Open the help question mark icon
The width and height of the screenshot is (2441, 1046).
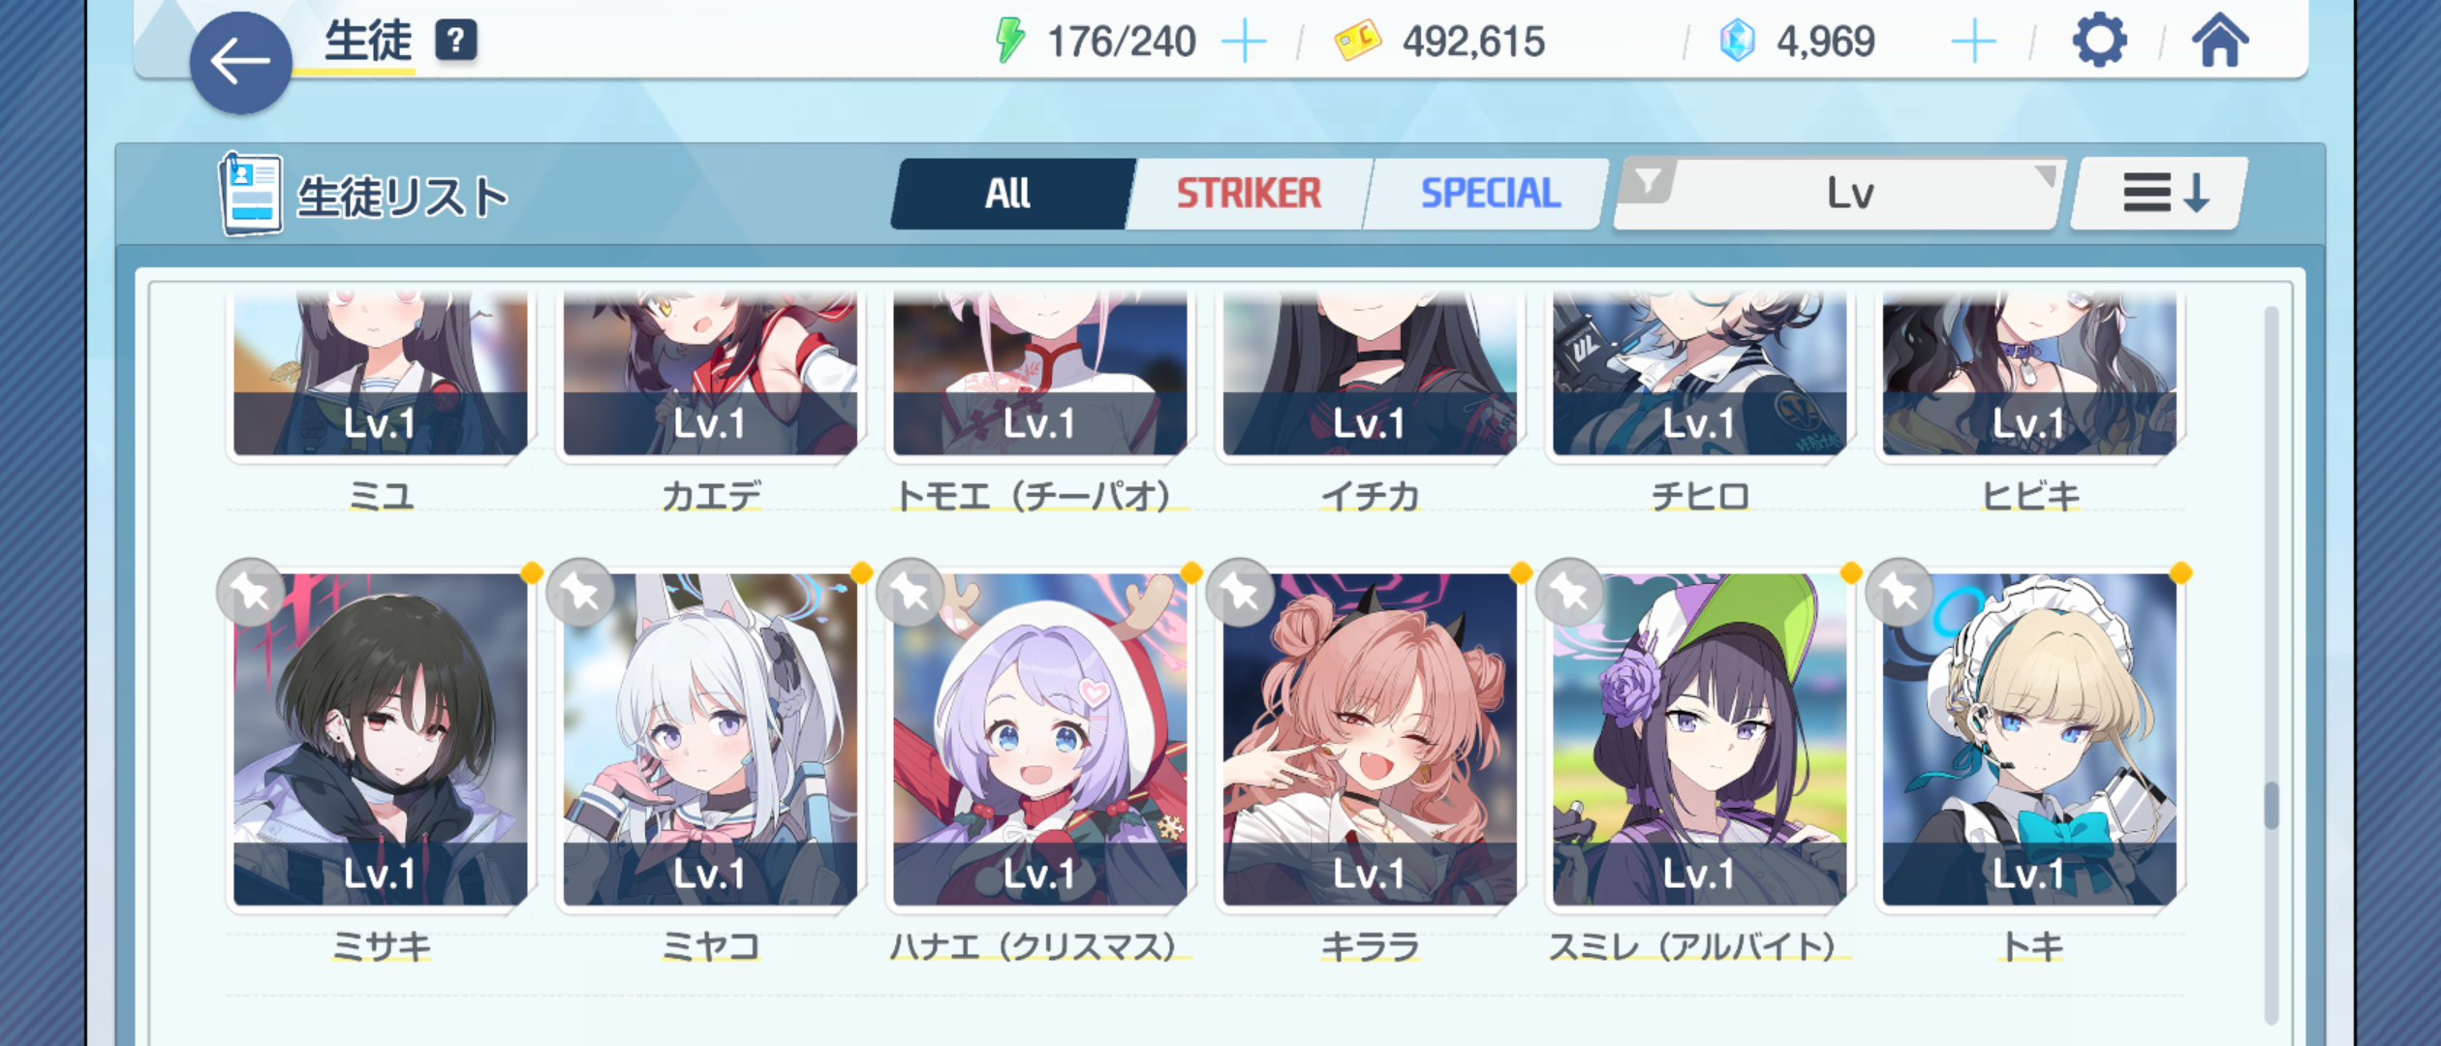coord(455,41)
